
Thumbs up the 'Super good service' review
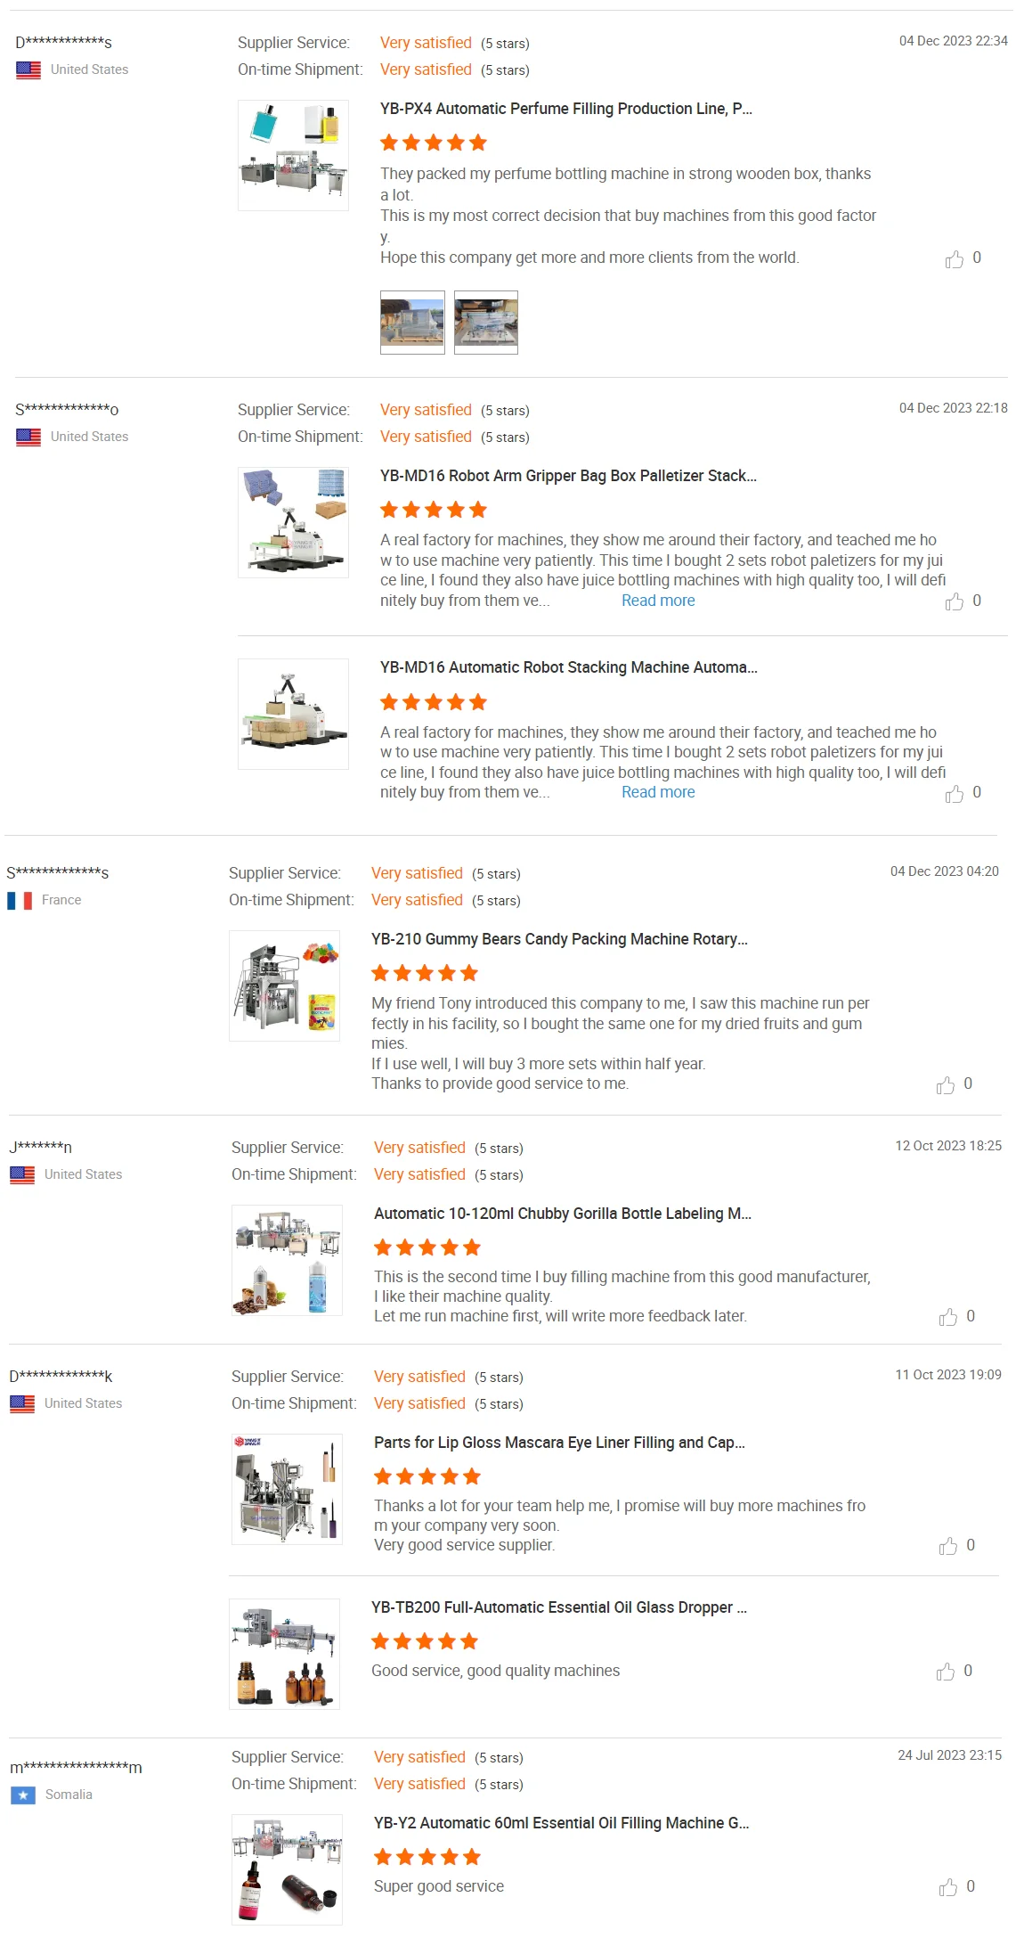click(x=948, y=1888)
